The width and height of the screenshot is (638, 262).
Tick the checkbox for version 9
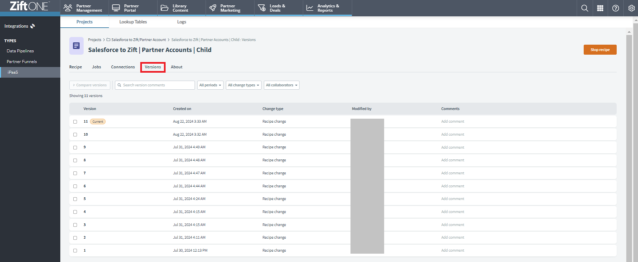click(75, 147)
